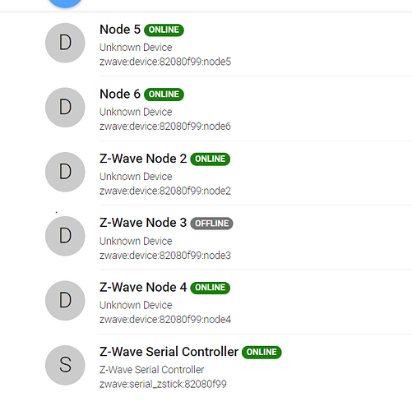Select the Z-Wave Node 4 avatar icon
Image resolution: width=412 pixels, height=411 pixels.
(65, 301)
